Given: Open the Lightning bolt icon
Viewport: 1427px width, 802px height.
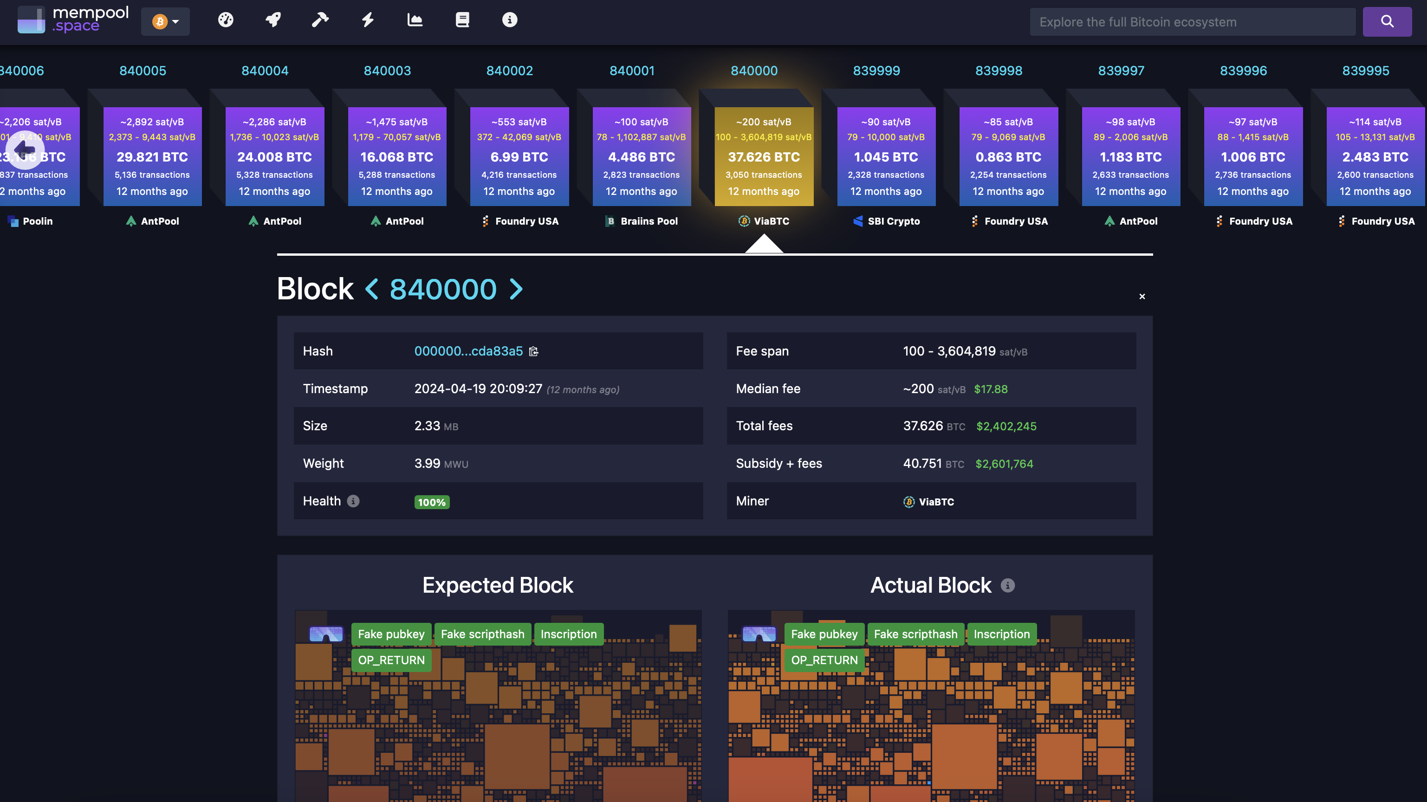Looking at the screenshot, I should point(368,20).
